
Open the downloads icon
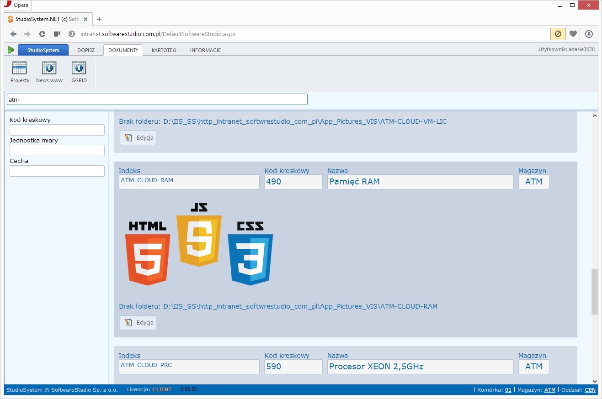click(589, 34)
